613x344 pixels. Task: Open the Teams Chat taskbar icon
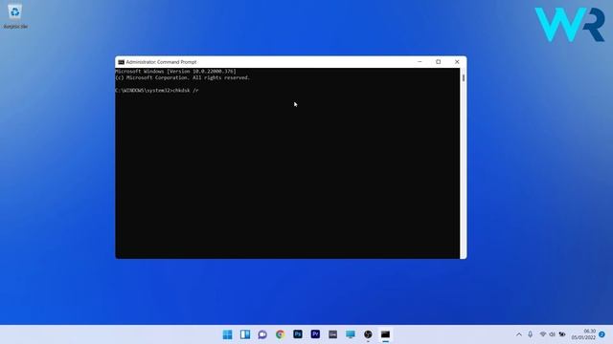[x=262, y=334]
